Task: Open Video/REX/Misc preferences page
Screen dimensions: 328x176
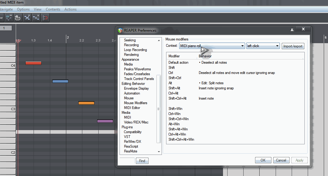Action: pyautogui.click(x=136, y=122)
